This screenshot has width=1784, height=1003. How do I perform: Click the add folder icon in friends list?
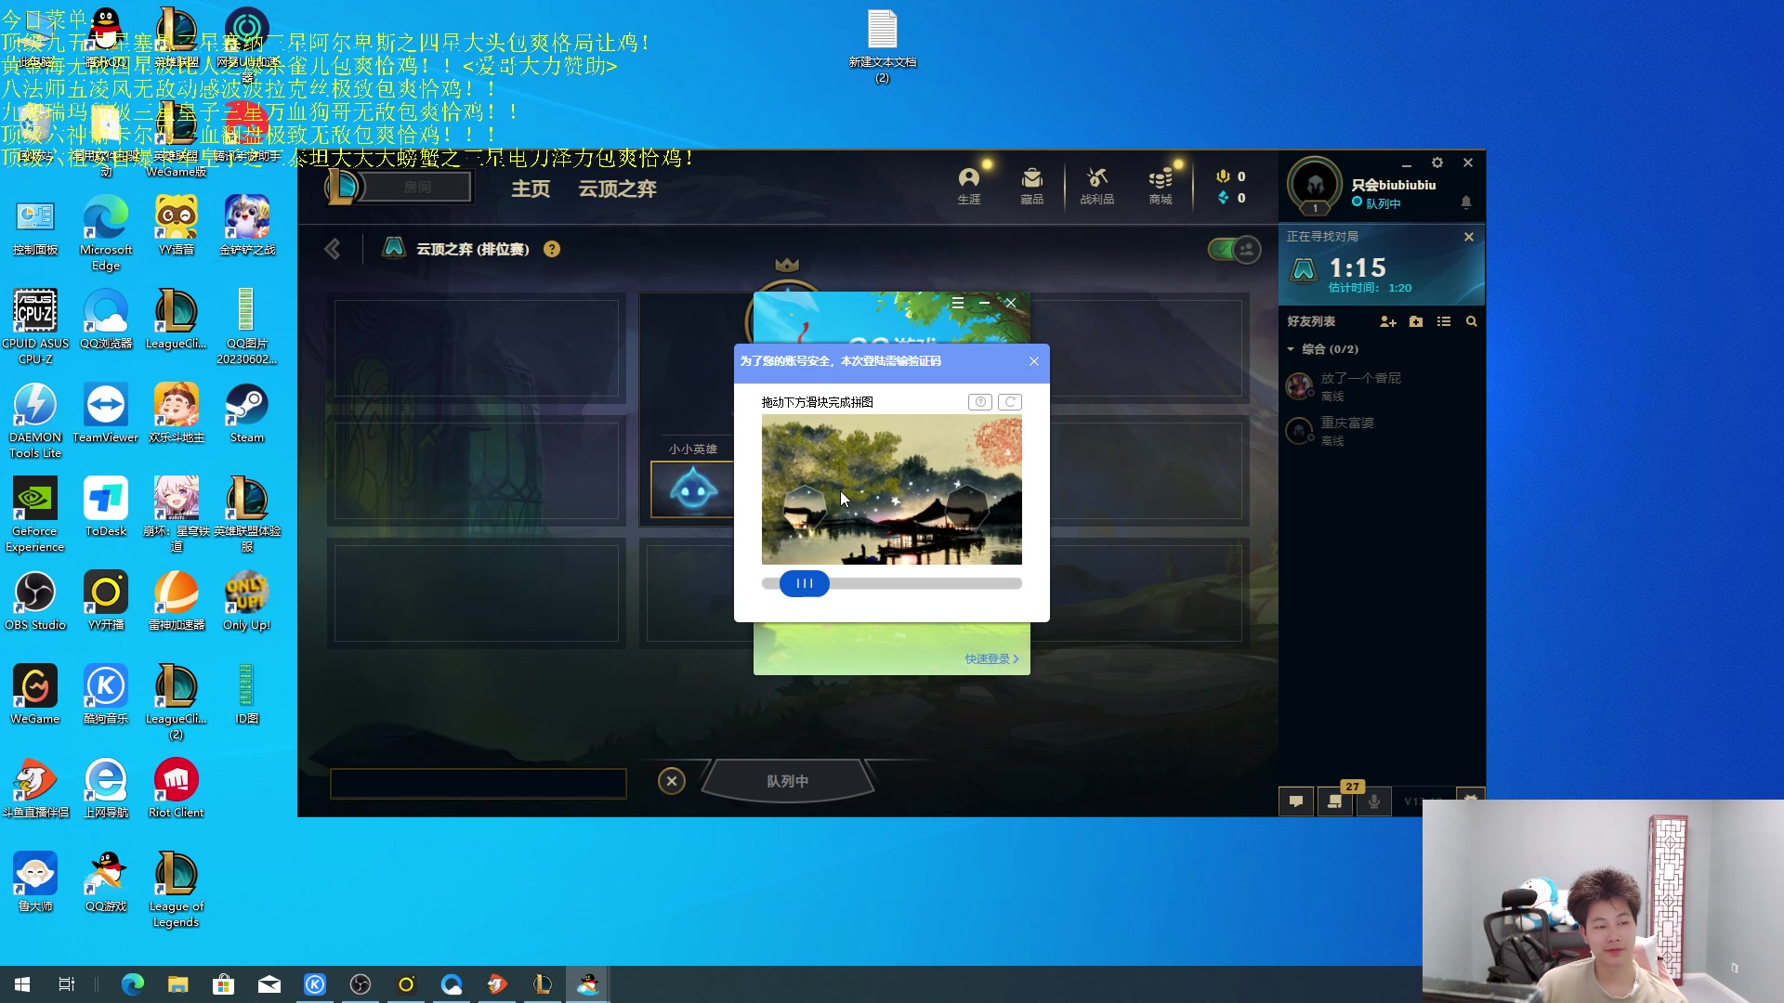[x=1416, y=321]
